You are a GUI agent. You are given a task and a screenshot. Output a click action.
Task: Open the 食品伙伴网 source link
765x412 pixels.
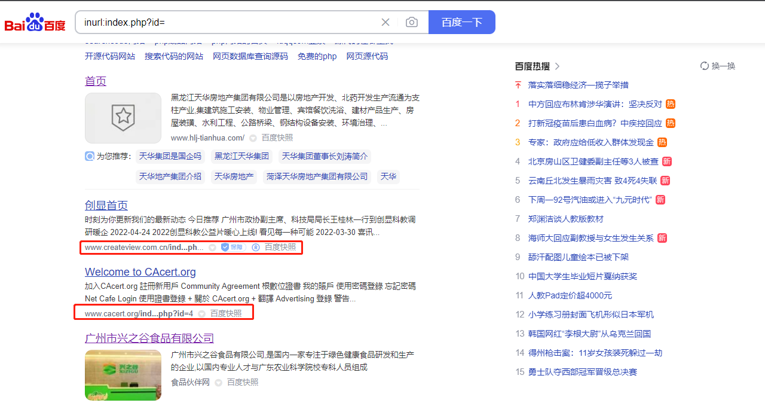190,382
